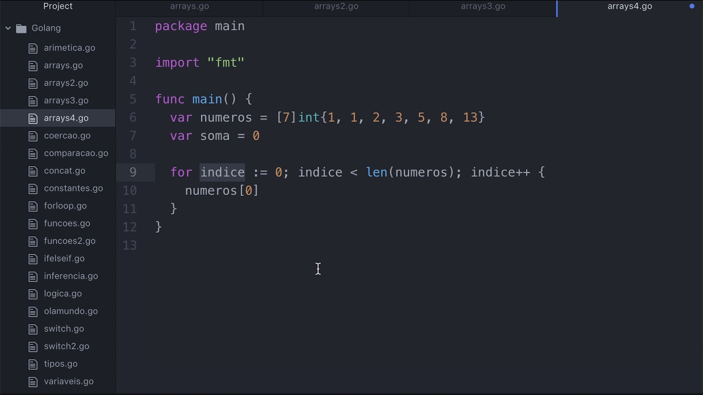Click the file icon beside arrays.go in tree

[x=33, y=65]
